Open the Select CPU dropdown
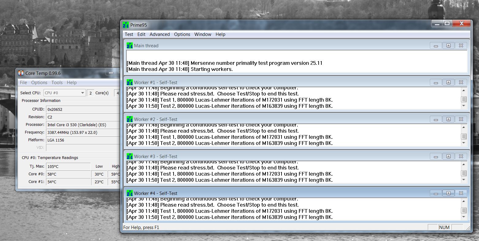Image resolution: width=479 pixels, height=241 pixels. pos(64,93)
